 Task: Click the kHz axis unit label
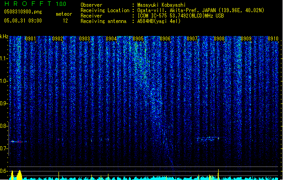pos(4,36)
